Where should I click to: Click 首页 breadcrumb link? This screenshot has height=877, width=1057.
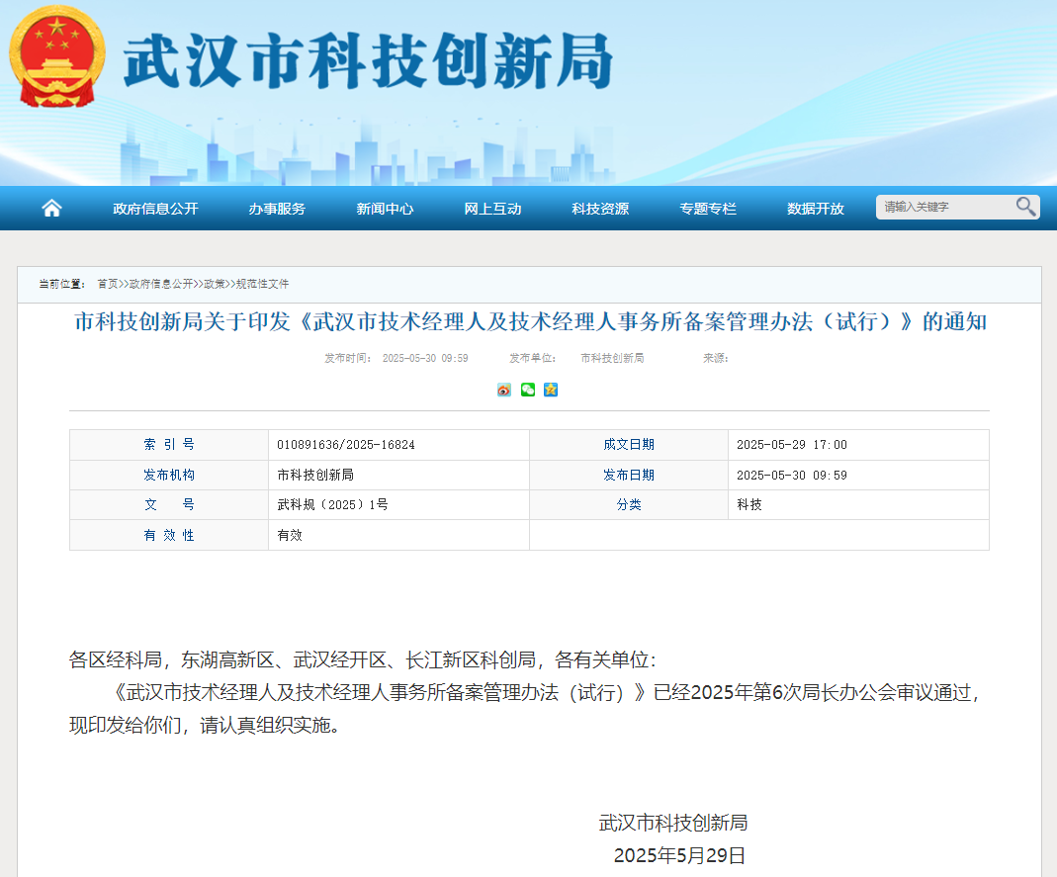tap(108, 284)
